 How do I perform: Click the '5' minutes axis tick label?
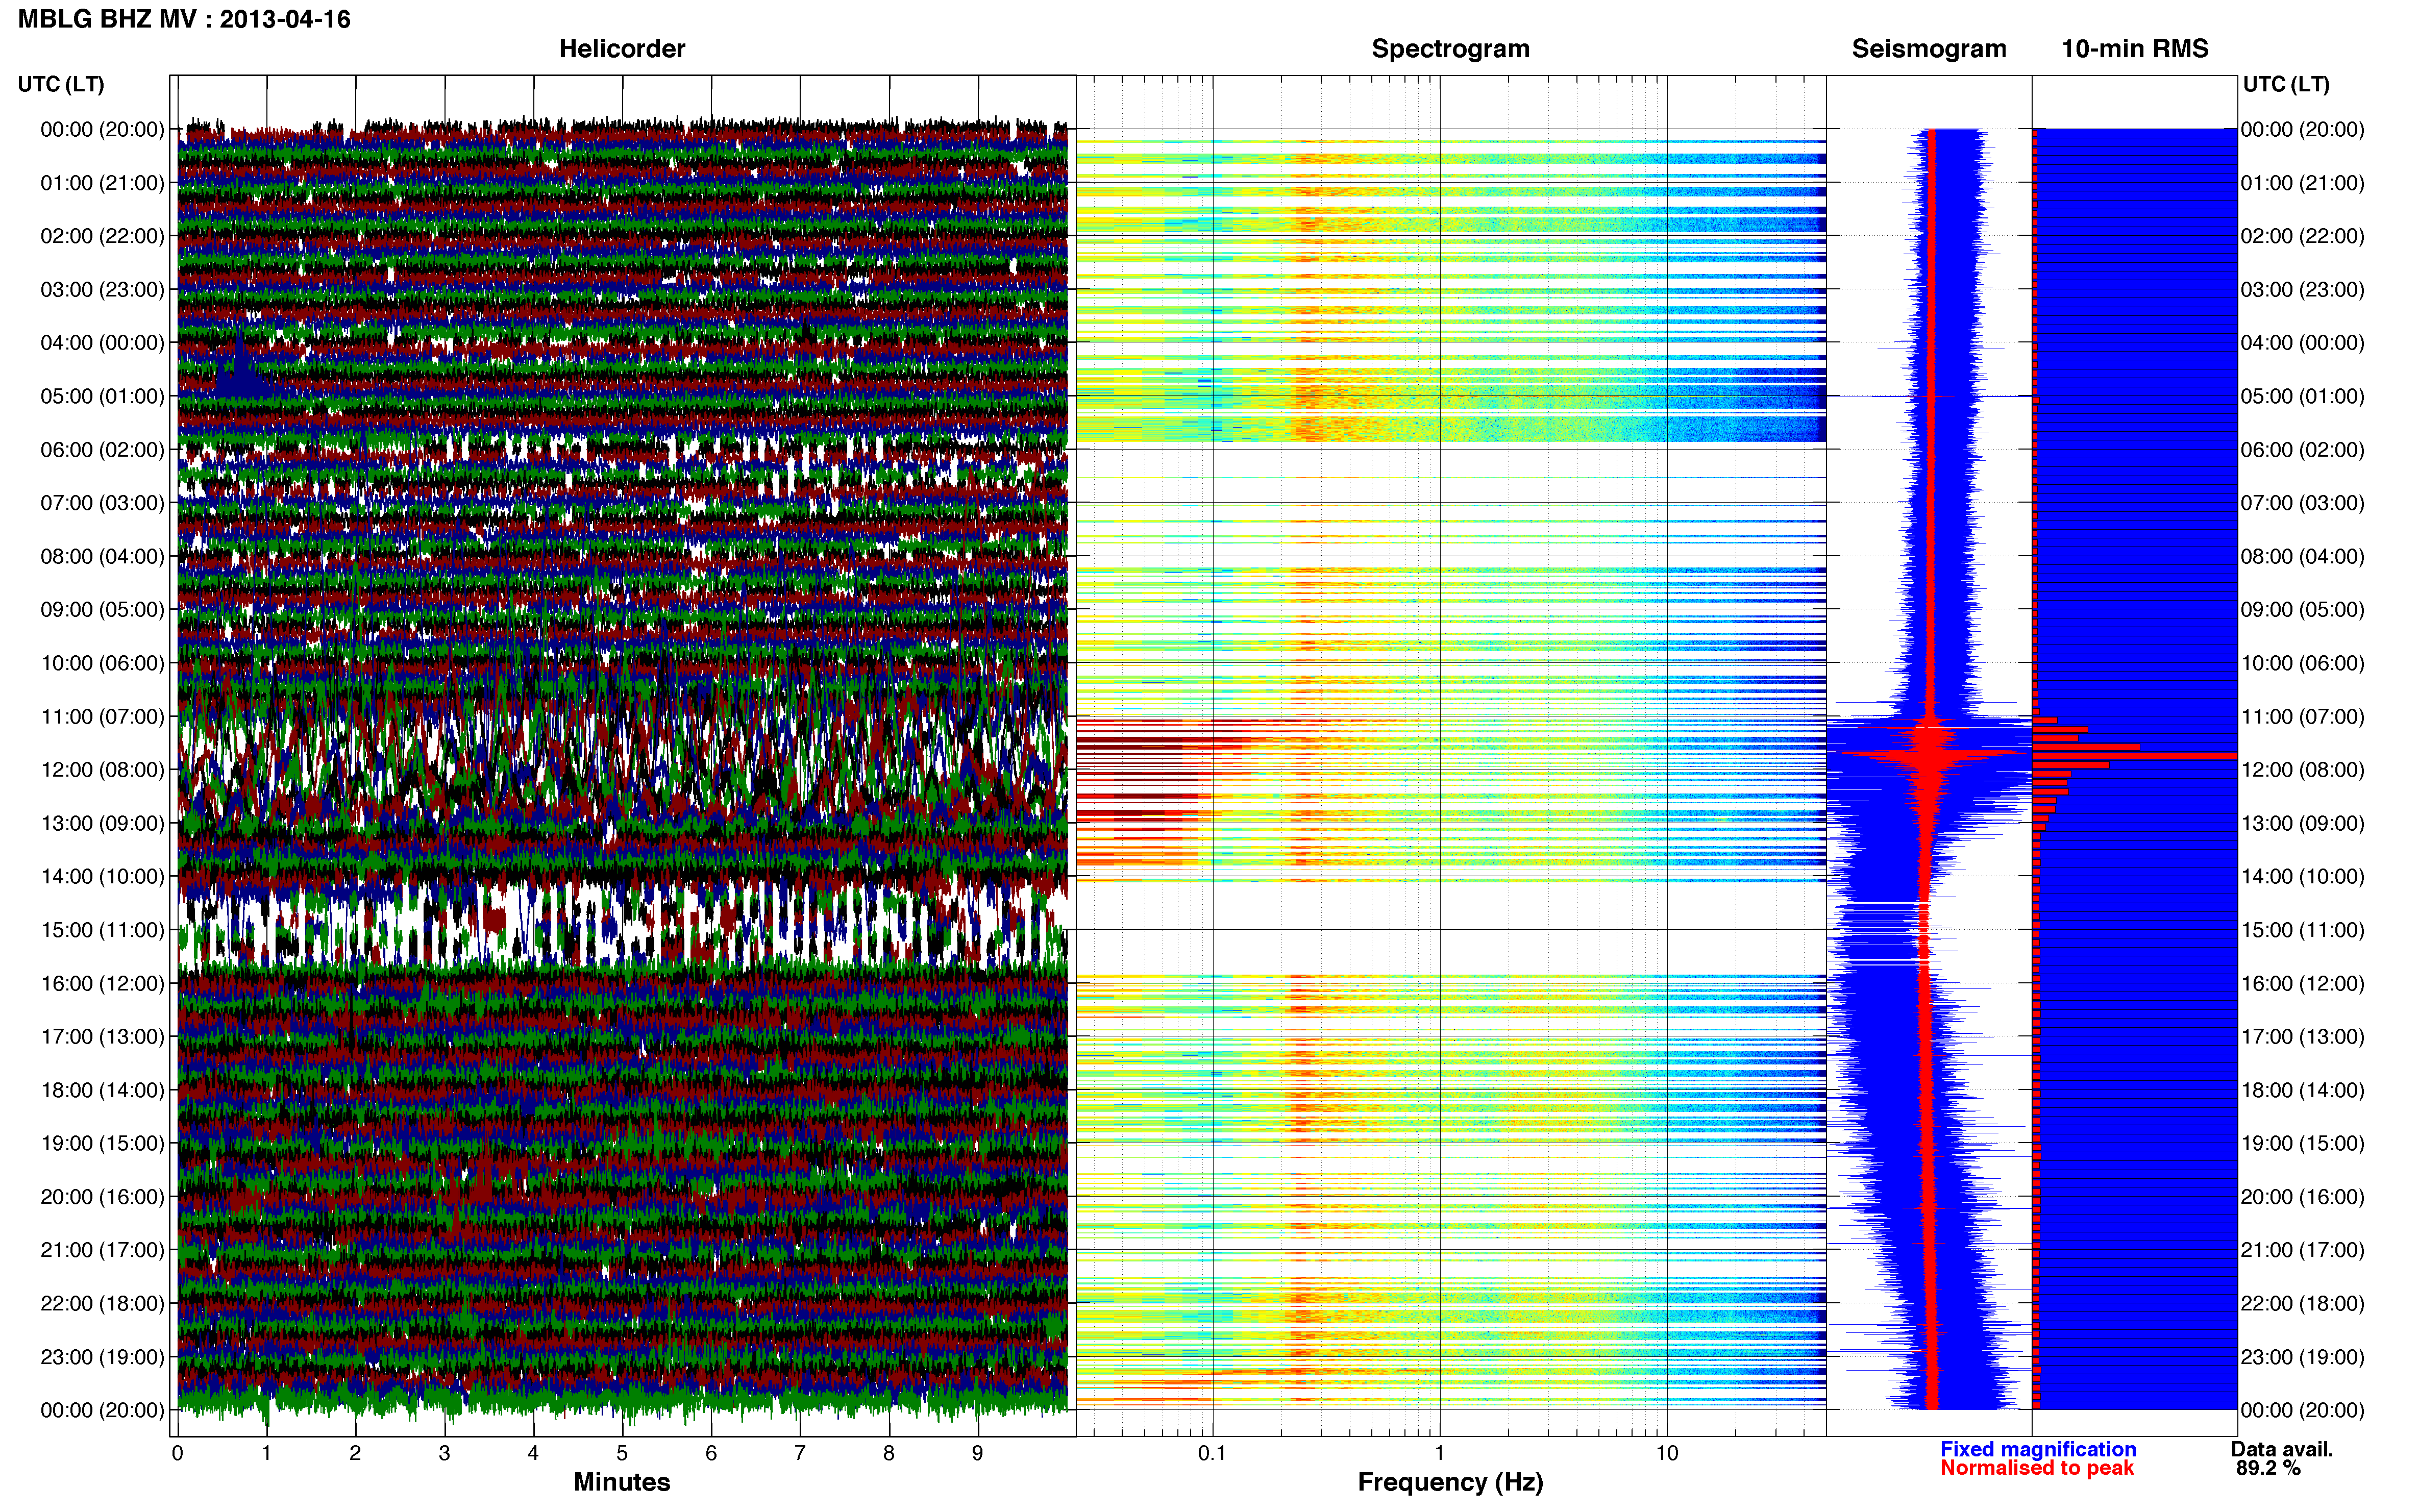tap(622, 1453)
